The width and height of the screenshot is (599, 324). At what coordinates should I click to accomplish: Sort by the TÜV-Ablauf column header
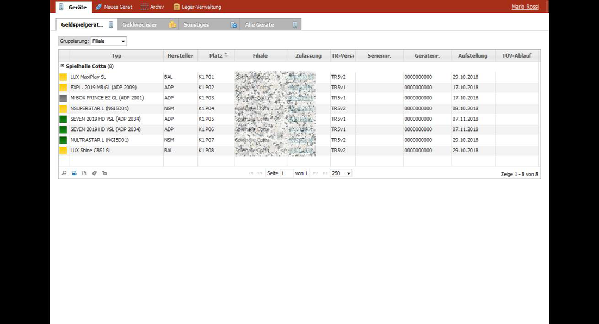516,55
